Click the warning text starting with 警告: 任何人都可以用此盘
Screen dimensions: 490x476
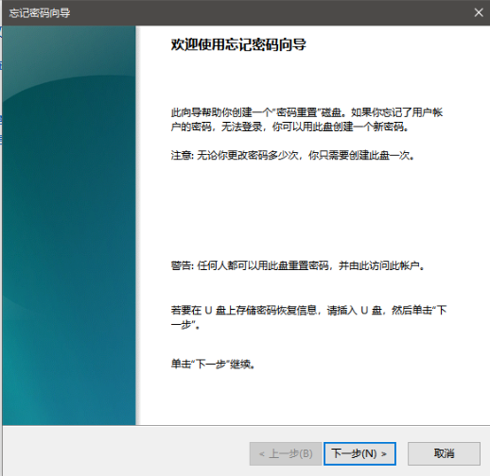click(x=298, y=265)
